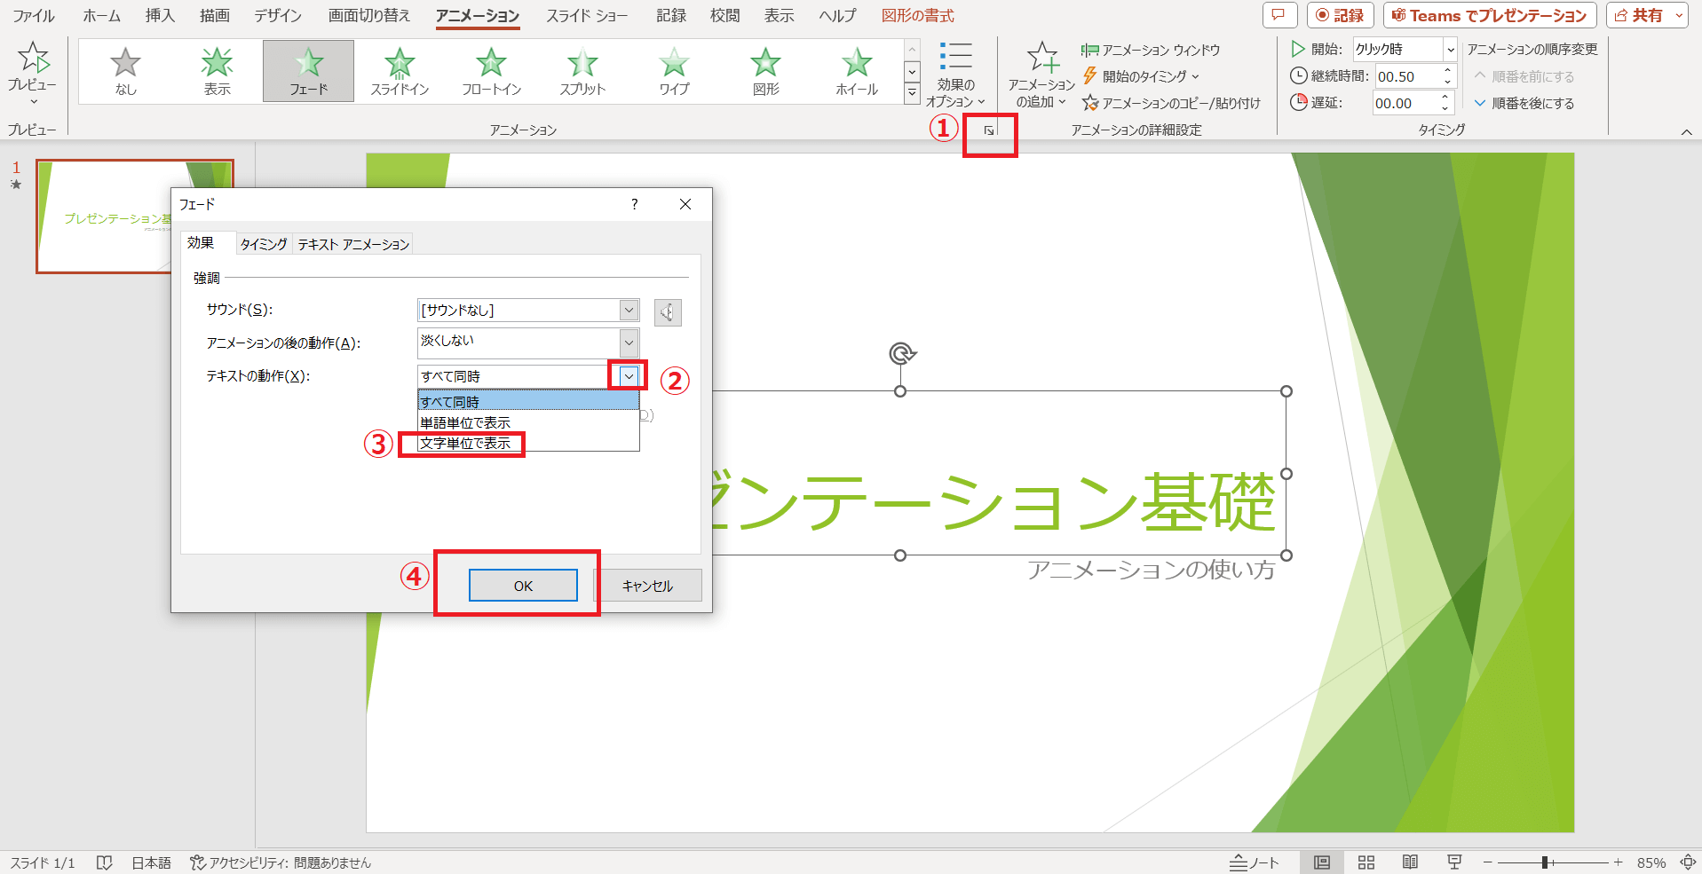Screen dimensions: 1702x874
Task: Expand the animation gallery more button
Action: pos(912,92)
